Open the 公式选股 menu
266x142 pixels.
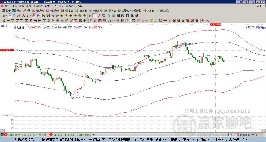(x=38, y=6)
